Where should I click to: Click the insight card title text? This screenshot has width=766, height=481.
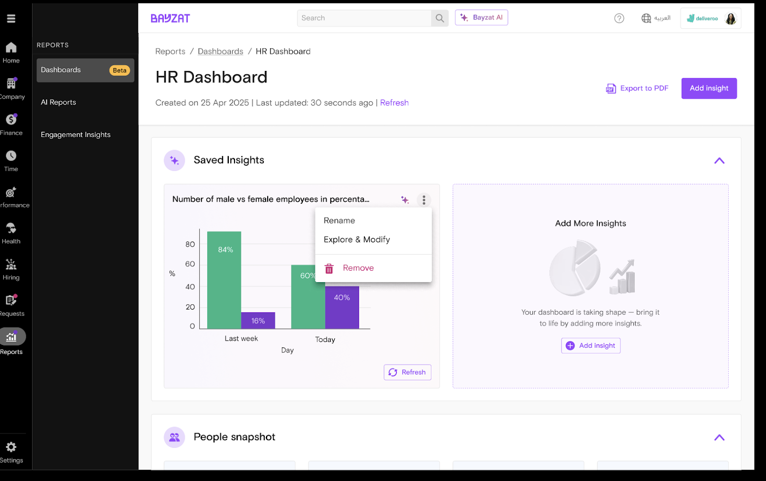pos(270,199)
